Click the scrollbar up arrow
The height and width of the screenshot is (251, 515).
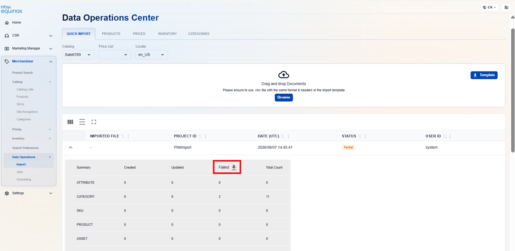(513, 17)
